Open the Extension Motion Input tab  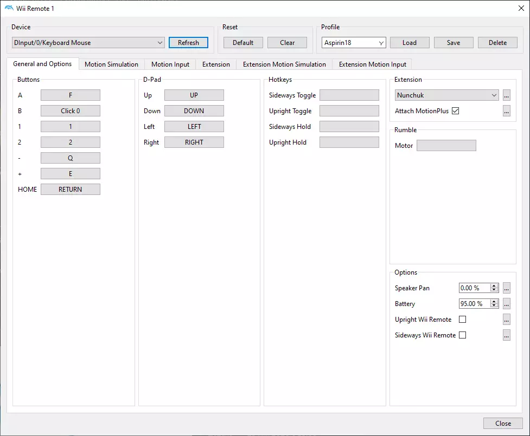[x=372, y=64]
